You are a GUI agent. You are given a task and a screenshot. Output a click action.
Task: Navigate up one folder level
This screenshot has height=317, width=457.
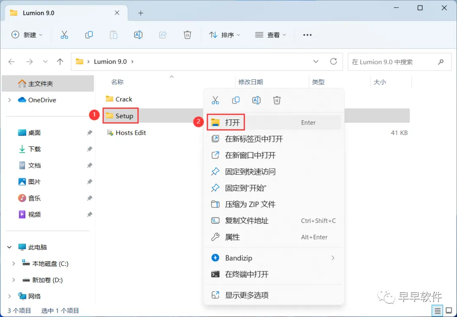pyautogui.click(x=60, y=62)
